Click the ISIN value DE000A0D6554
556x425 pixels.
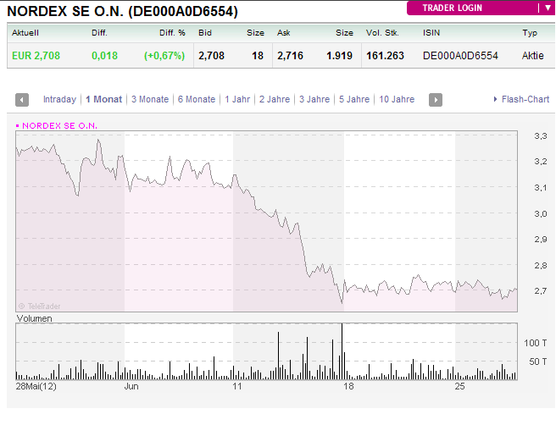[460, 56]
